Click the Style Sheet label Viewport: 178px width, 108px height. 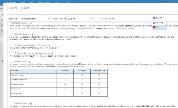coord(58,19)
